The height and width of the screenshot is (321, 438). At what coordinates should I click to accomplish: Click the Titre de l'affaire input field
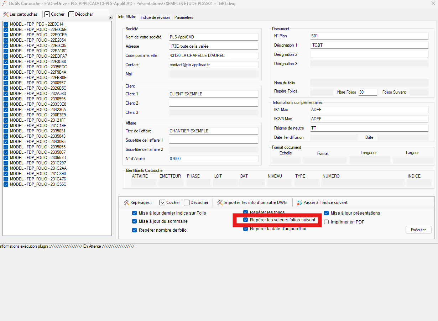213,131
